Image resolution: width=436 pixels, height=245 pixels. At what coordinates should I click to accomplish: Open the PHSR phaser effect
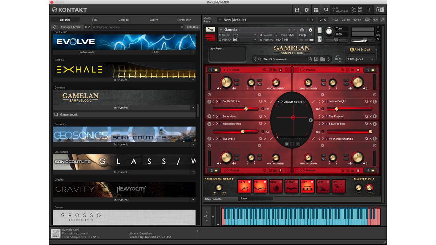[x=291, y=186]
